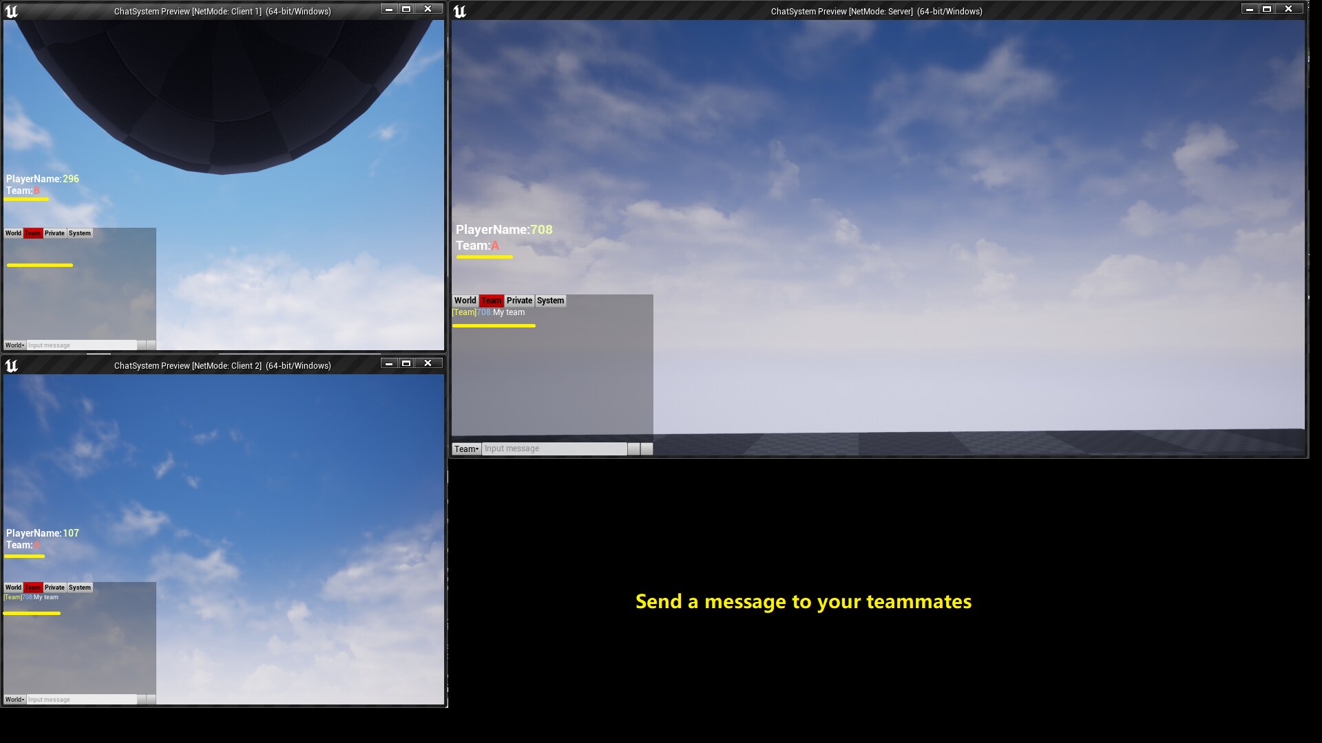1322x743 pixels.
Task: Select System tab in Server chat panel
Action: 550,301
